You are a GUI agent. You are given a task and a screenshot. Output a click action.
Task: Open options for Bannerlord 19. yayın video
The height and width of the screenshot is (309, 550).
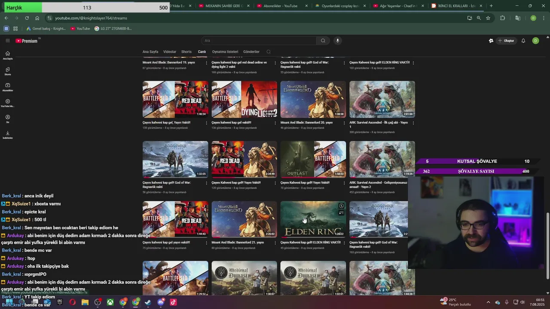tap(207, 63)
